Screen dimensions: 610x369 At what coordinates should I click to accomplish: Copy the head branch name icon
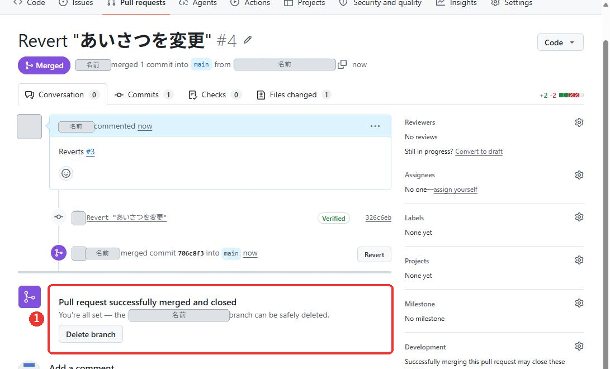[342, 64]
